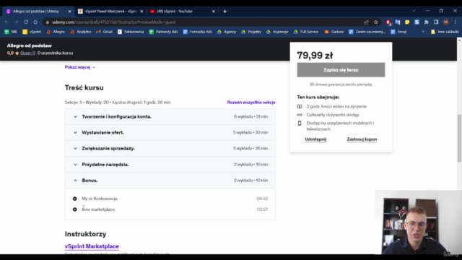Play the Inne marketplace lecture icon
Viewport: 462px width, 260px height.
click(75, 209)
